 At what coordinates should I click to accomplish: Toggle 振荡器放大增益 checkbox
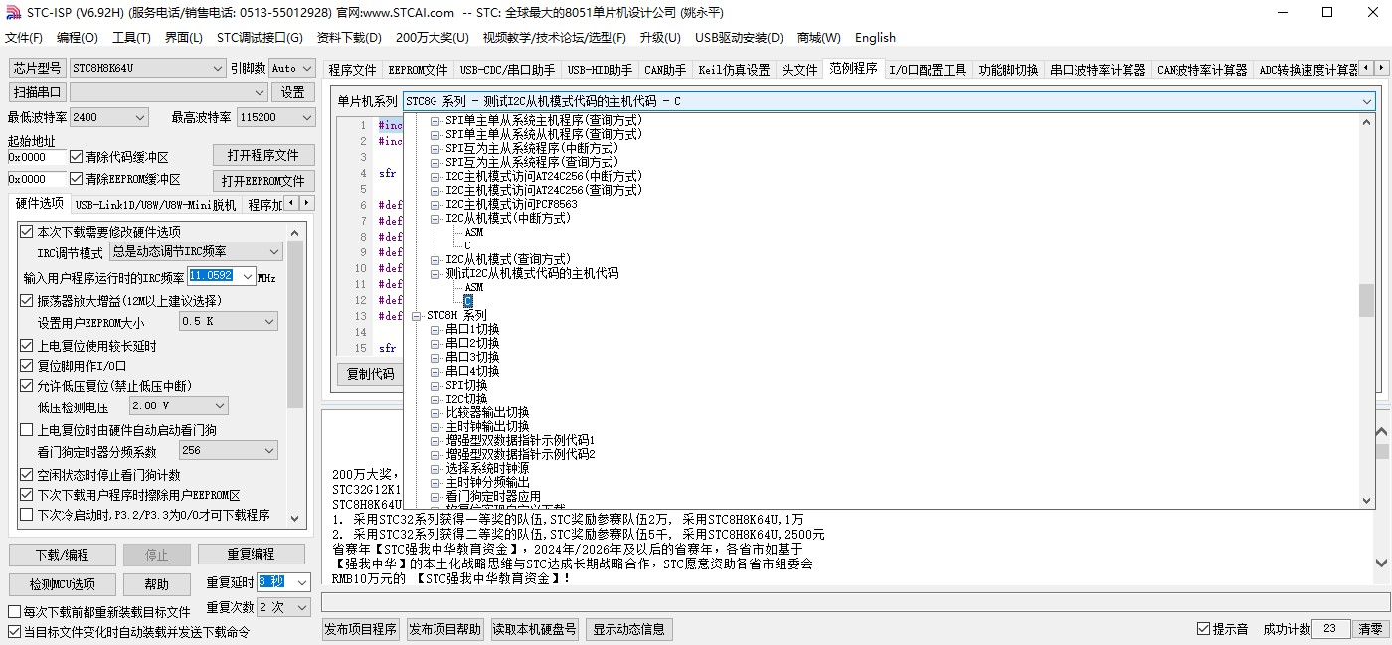(27, 301)
